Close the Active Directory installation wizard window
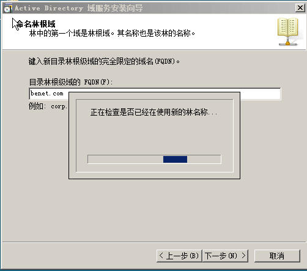The image size is (307, 271). coord(300,8)
